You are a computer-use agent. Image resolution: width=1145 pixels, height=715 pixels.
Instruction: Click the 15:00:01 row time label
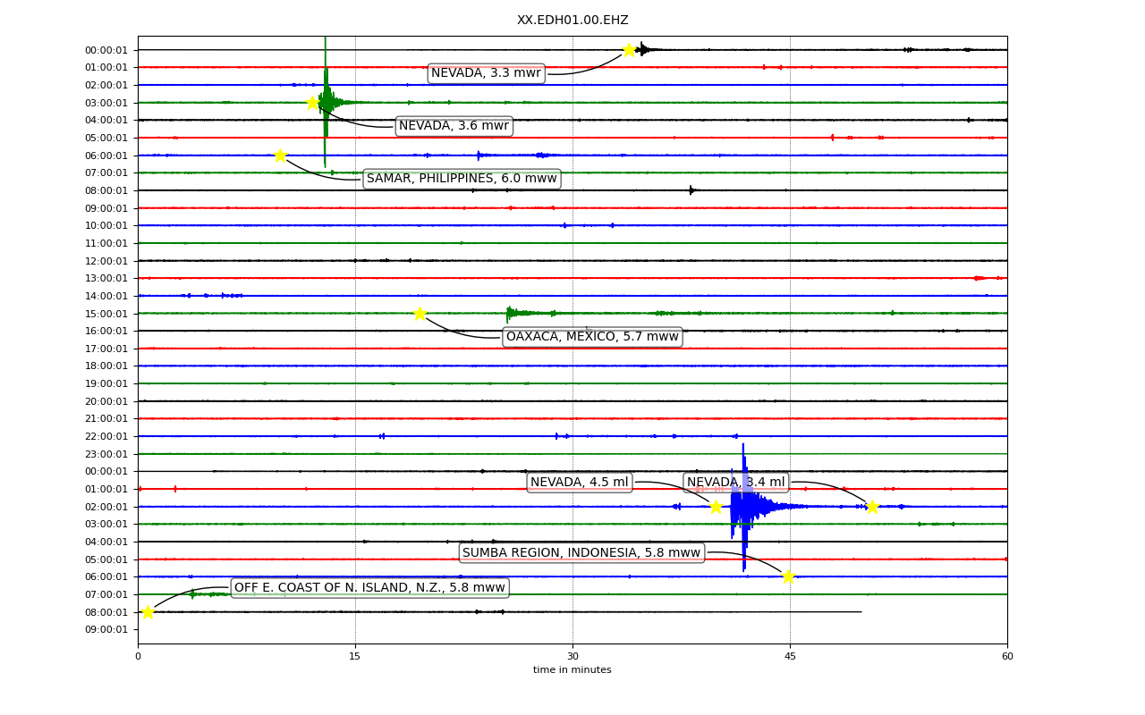pos(106,314)
